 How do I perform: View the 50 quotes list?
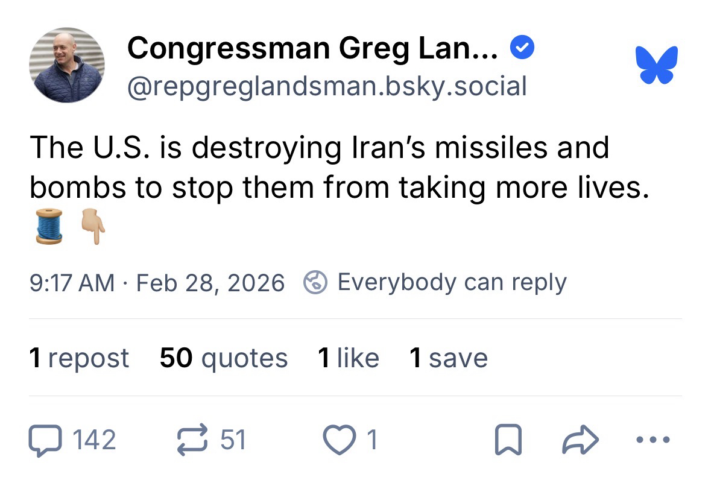point(223,358)
